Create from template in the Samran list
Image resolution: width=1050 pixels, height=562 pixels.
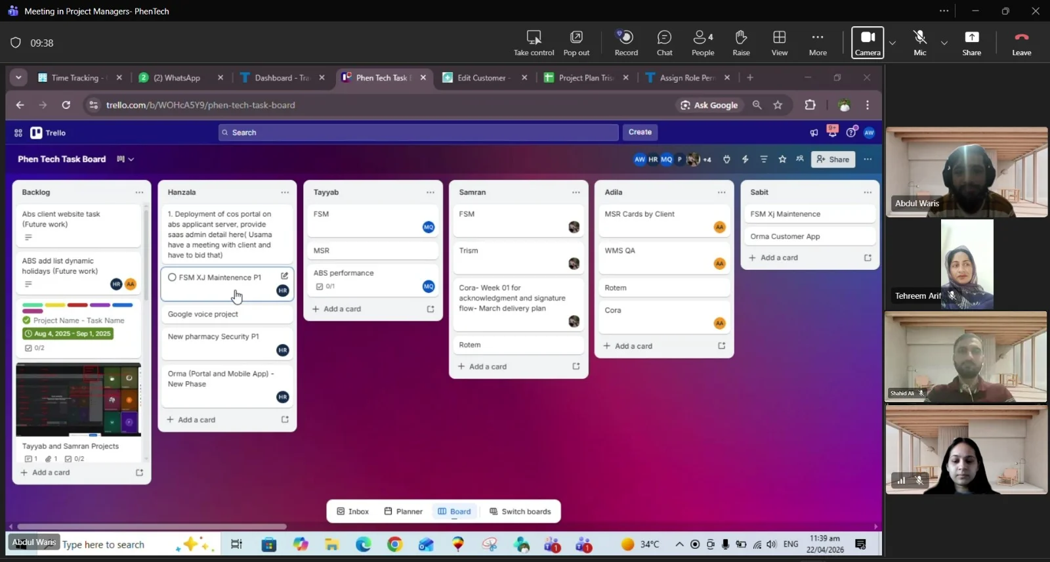click(576, 366)
